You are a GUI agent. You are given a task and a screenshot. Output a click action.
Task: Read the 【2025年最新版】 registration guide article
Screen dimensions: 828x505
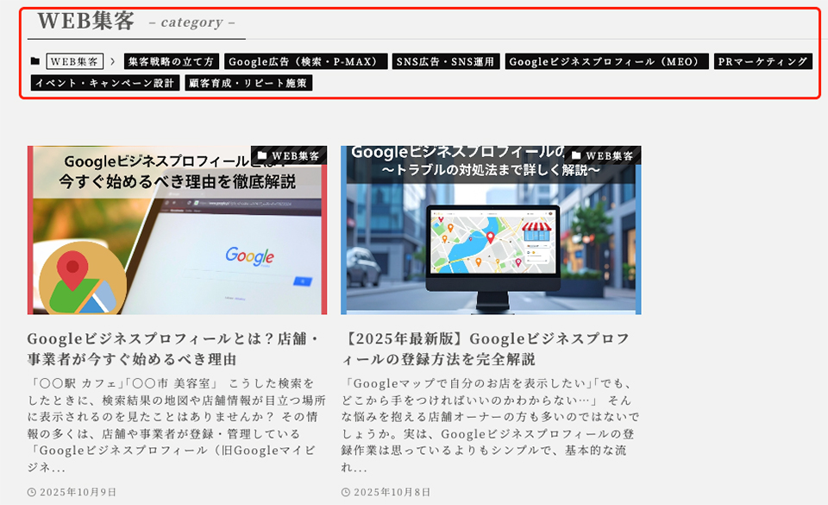tap(486, 348)
